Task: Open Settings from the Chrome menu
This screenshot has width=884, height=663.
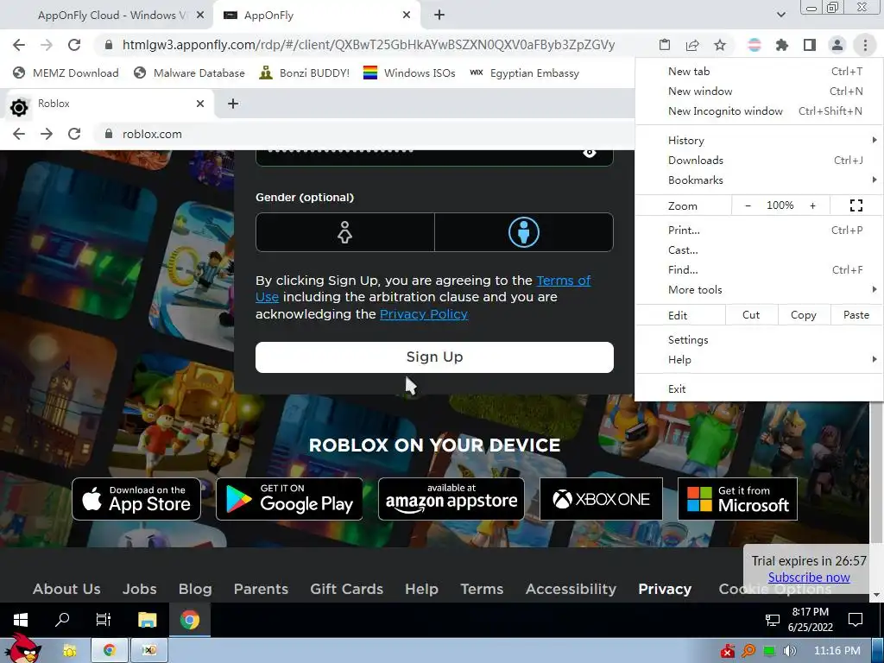Action: [x=759, y=340]
